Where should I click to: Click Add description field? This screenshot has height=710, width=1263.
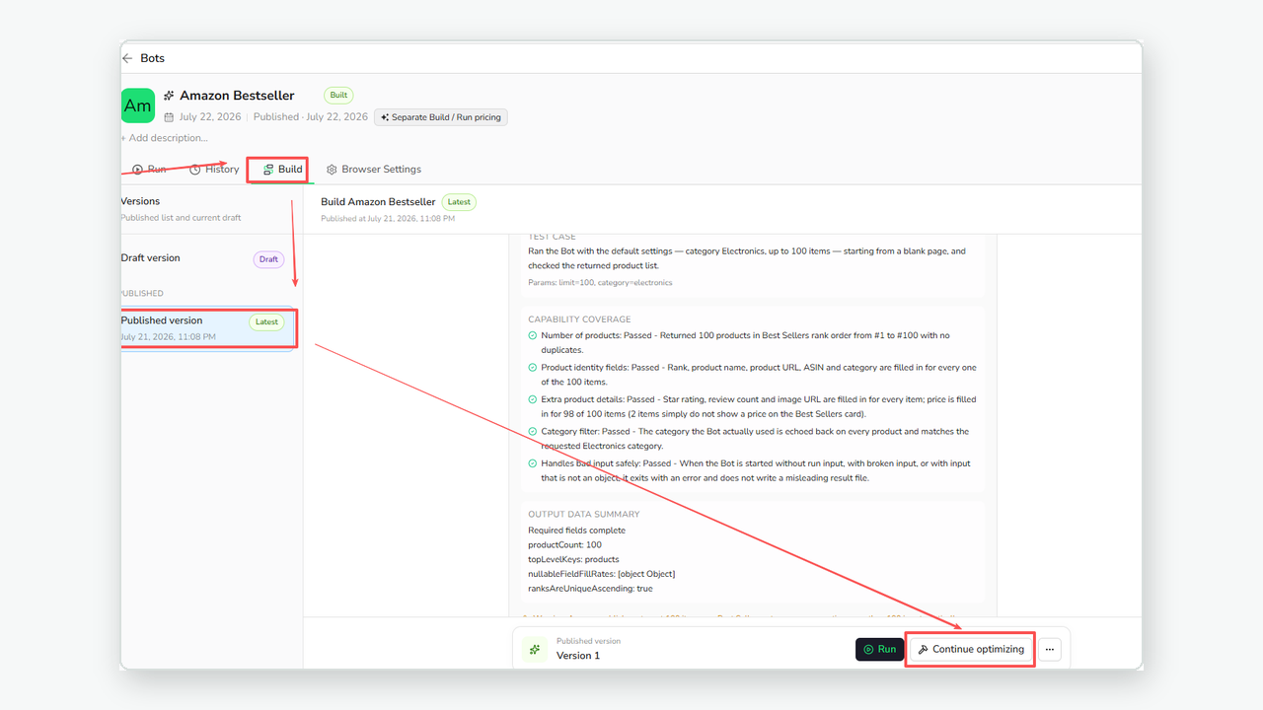(x=165, y=138)
